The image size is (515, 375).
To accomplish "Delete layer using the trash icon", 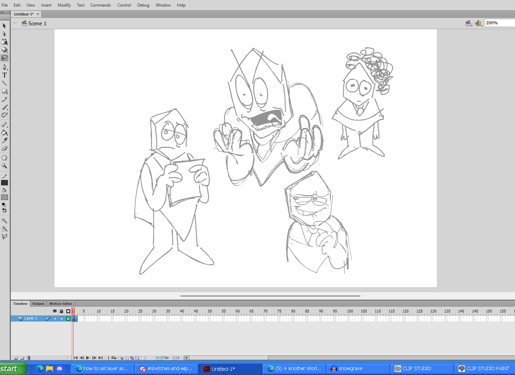I will [x=29, y=358].
